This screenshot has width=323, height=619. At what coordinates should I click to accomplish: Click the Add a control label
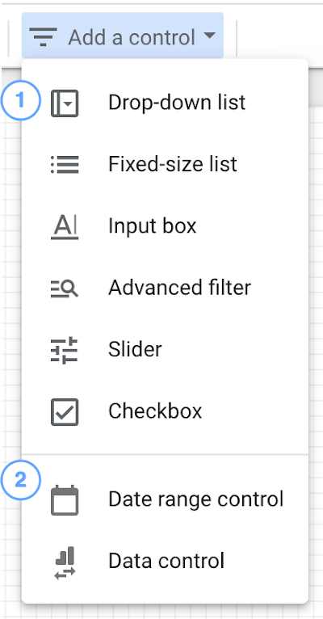pos(132,37)
